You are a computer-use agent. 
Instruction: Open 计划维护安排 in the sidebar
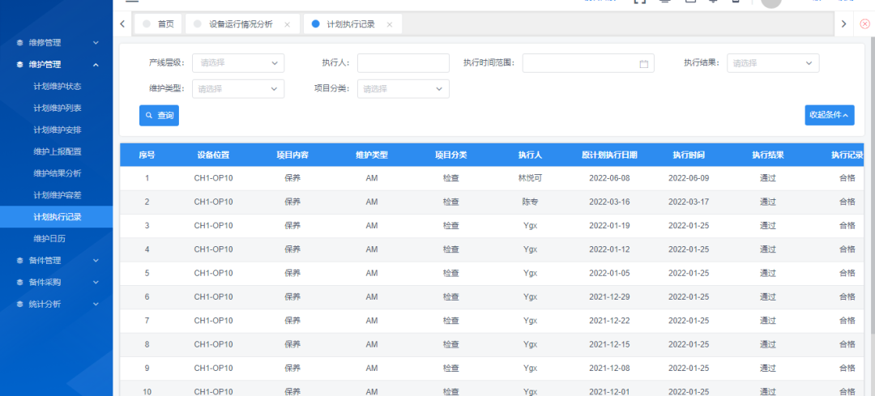[57, 130]
